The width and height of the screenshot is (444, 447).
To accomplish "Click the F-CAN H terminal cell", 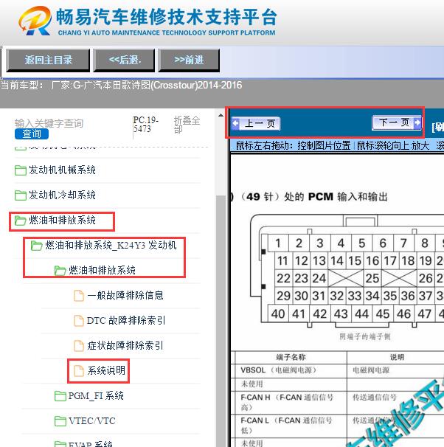I will coord(291,402).
